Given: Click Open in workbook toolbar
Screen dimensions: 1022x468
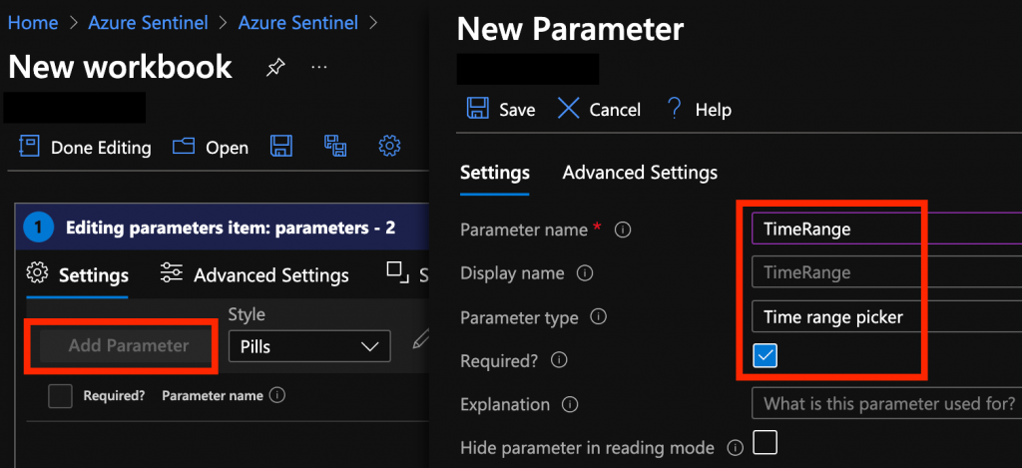Looking at the screenshot, I should point(210,148).
